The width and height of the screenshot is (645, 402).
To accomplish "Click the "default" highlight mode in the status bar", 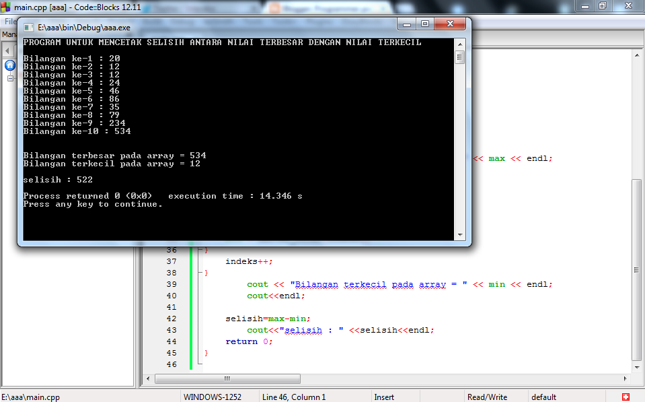I will [543, 397].
